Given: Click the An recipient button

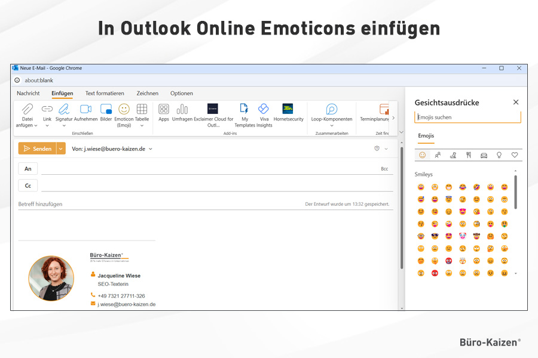Looking at the screenshot, I should (27, 168).
